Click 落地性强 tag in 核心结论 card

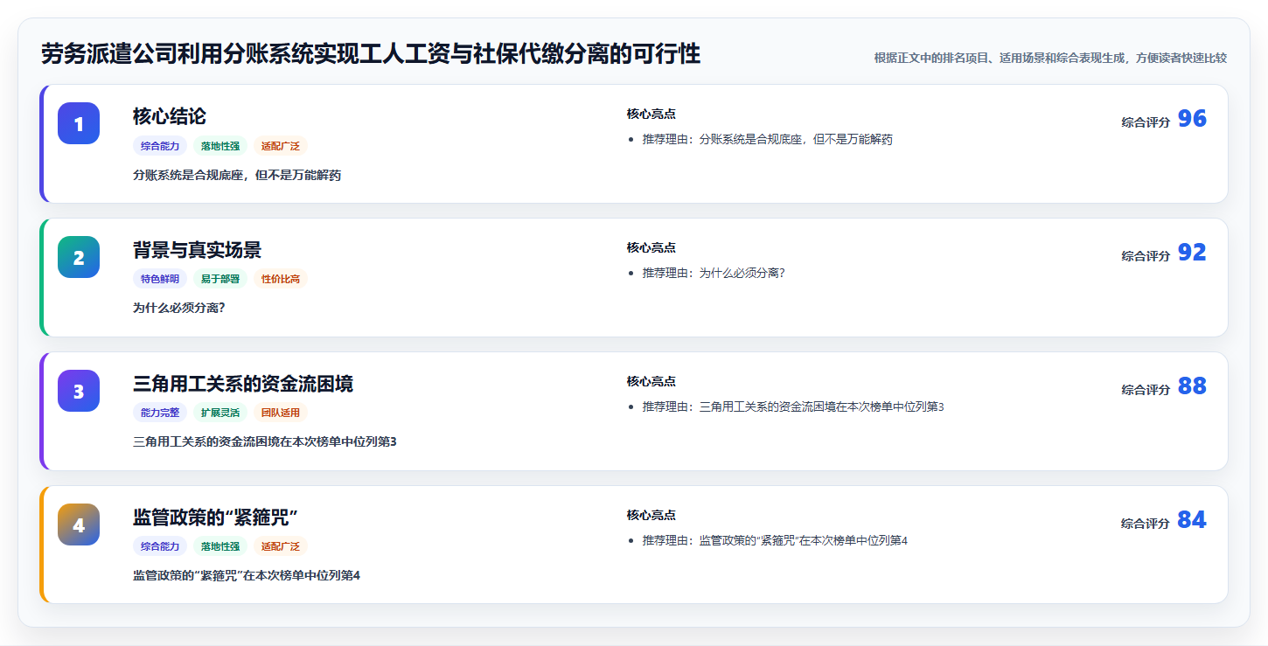coord(220,146)
